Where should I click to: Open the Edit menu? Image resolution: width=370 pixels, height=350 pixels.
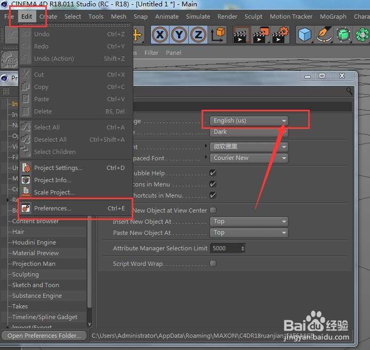tap(27, 17)
